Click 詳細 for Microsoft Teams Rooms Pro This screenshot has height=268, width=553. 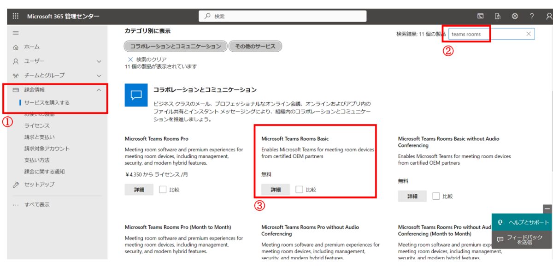pos(139,190)
